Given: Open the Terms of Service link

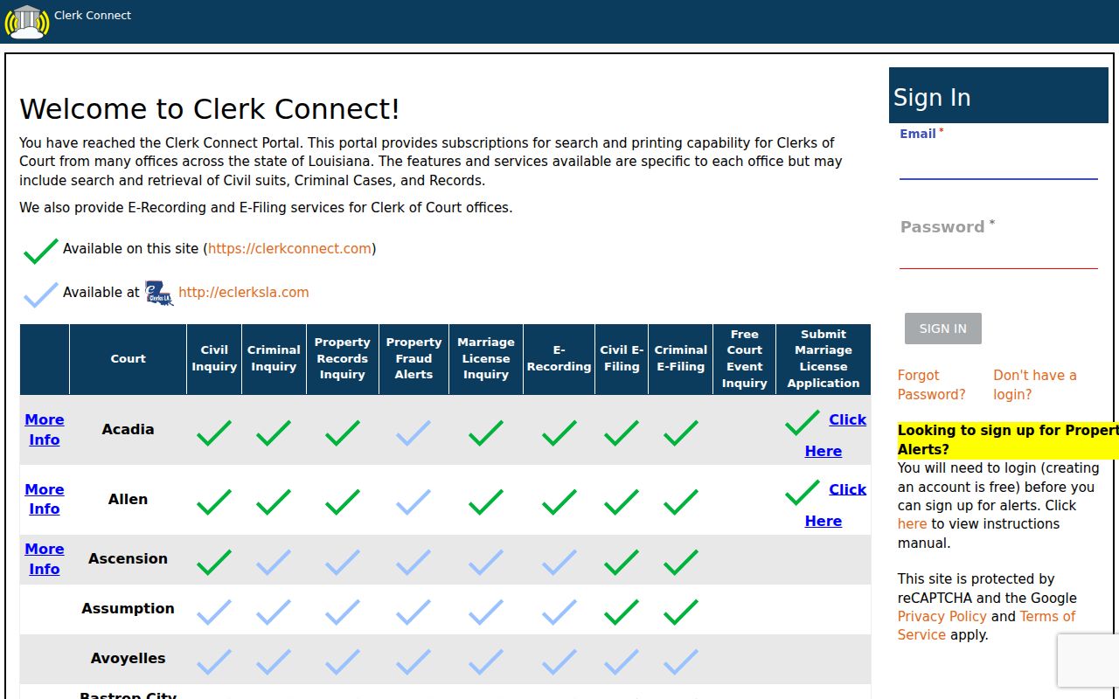Looking at the screenshot, I should (x=986, y=626).
